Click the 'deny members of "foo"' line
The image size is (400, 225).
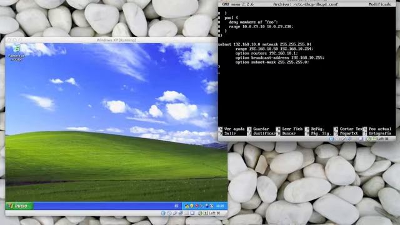point(253,22)
